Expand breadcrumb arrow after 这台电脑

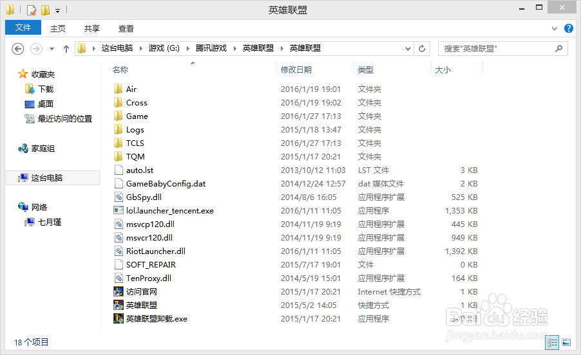[141, 48]
